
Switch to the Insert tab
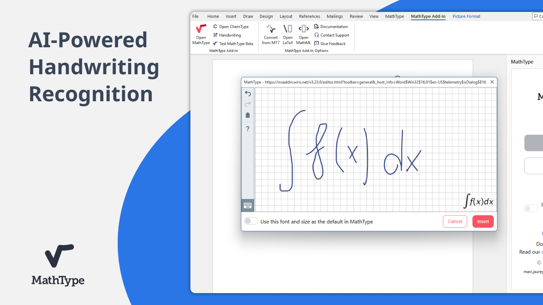[231, 16]
